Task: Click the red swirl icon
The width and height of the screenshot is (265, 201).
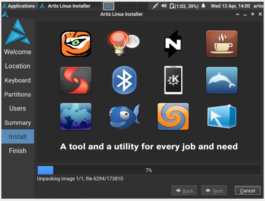Action: pos(76,80)
